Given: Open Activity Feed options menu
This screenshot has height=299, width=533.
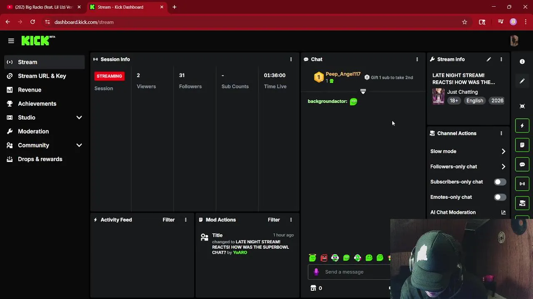Looking at the screenshot, I should 186,220.
